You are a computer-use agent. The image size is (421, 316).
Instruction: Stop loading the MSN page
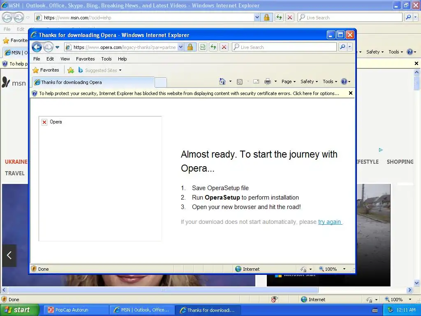tap(290, 18)
